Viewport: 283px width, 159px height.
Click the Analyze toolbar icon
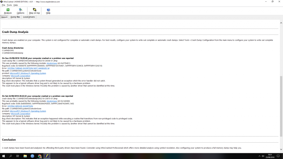(x=8, y=11)
